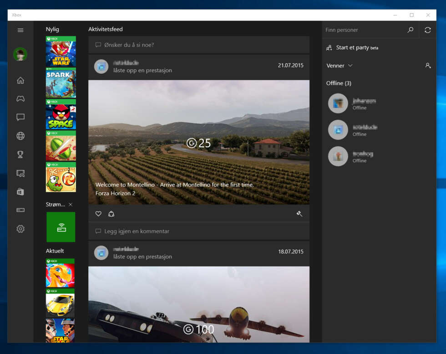Open Angry Birds Space recent tile
446x354 pixels.
tap(61, 114)
